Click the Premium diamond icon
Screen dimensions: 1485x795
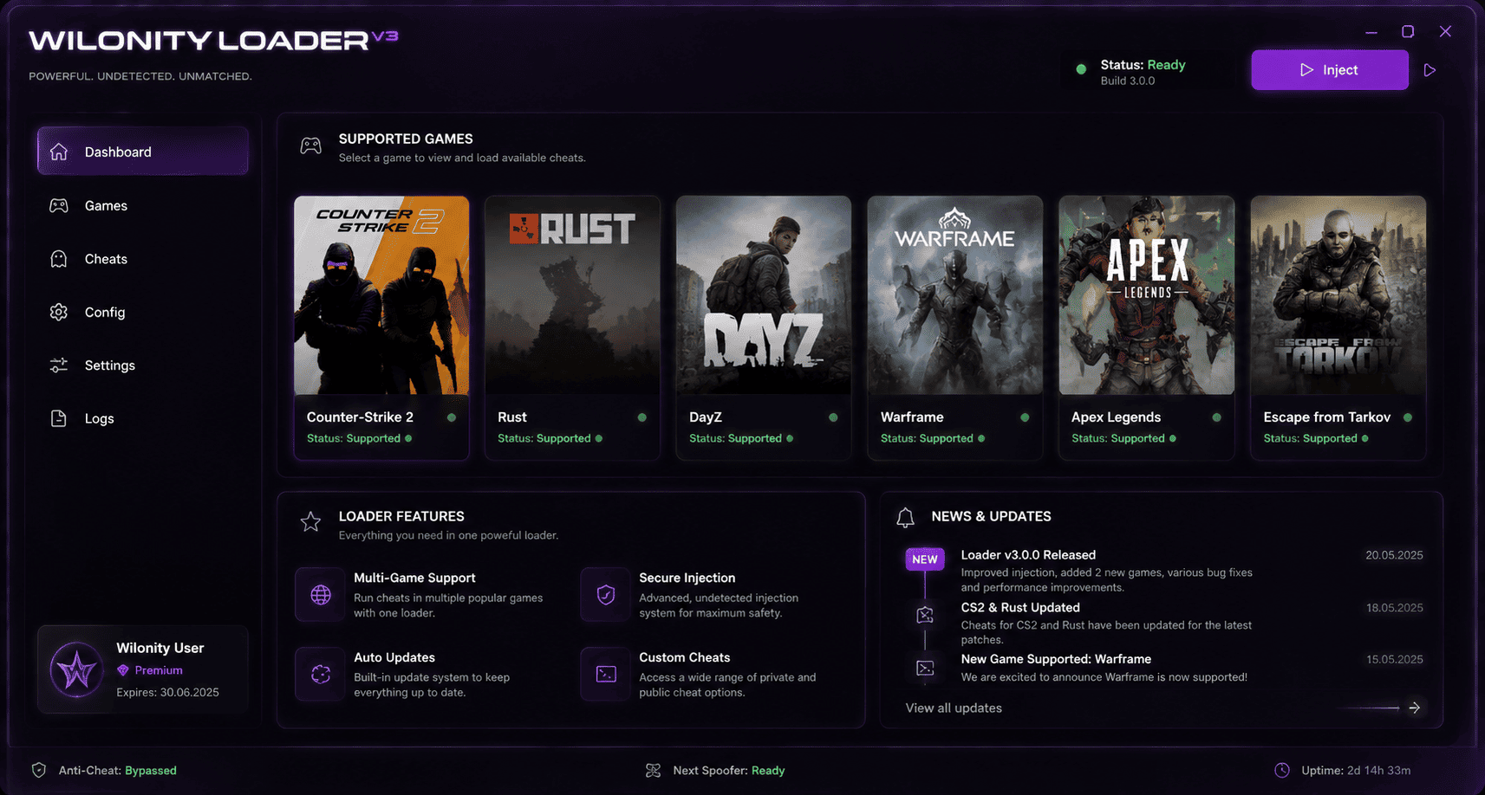click(x=123, y=670)
